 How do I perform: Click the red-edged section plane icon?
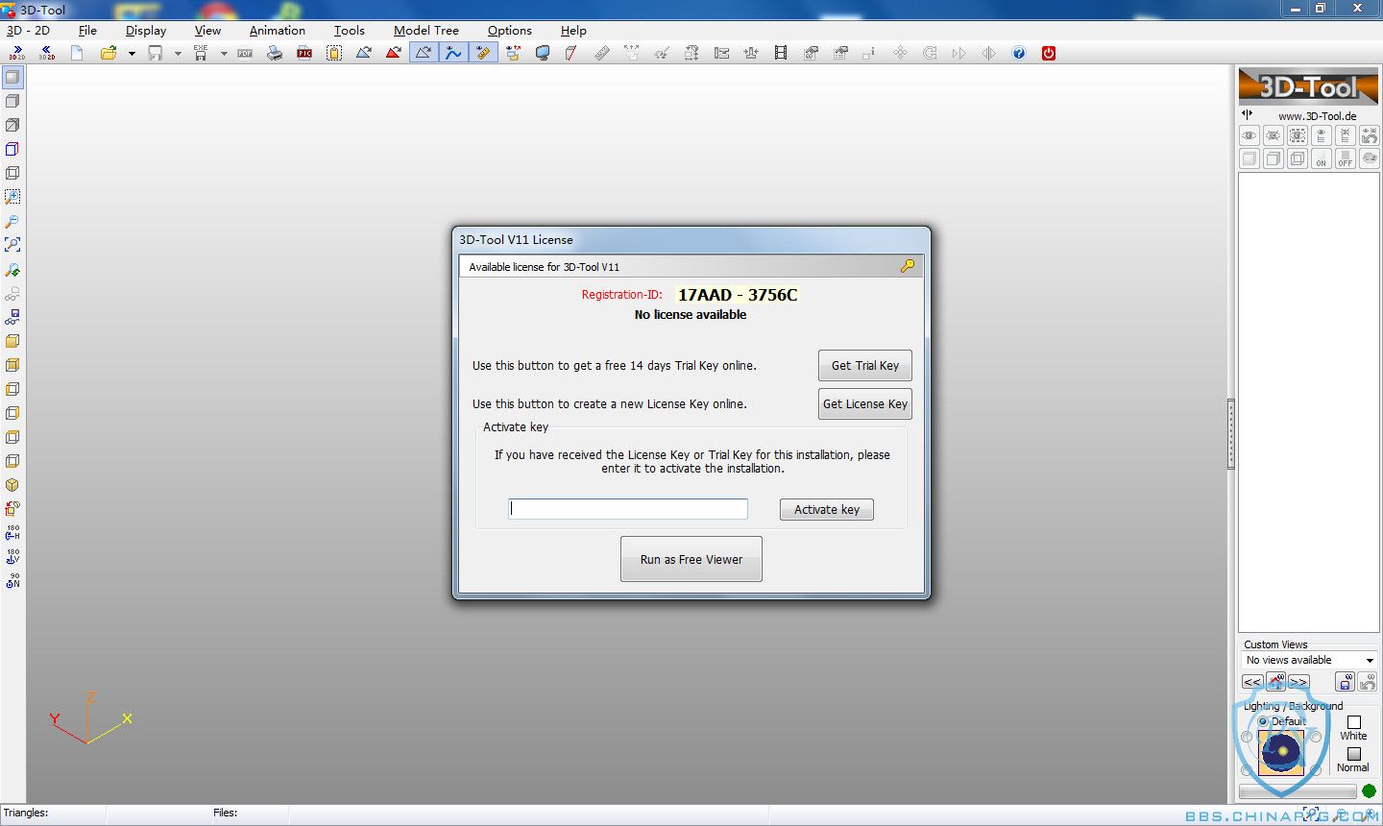571,53
